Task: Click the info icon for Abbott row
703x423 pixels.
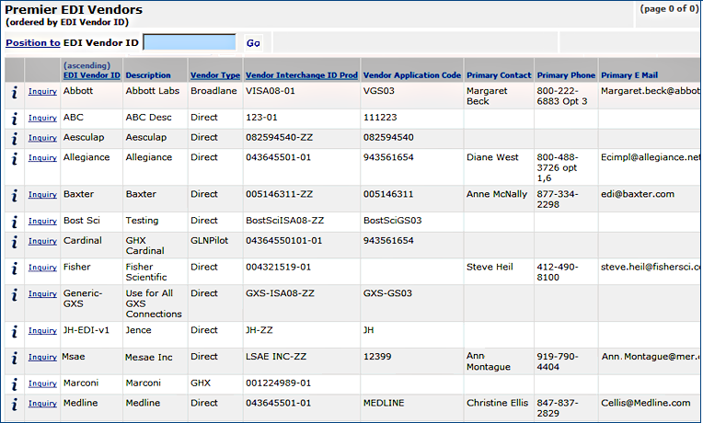Action: coord(15,92)
